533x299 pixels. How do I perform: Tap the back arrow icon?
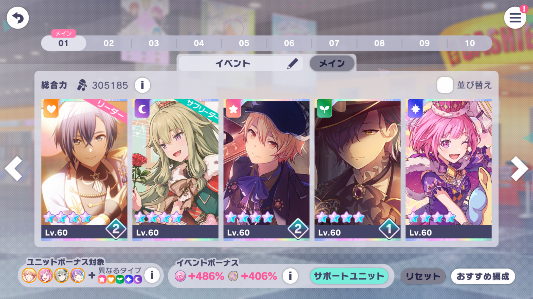(x=18, y=18)
